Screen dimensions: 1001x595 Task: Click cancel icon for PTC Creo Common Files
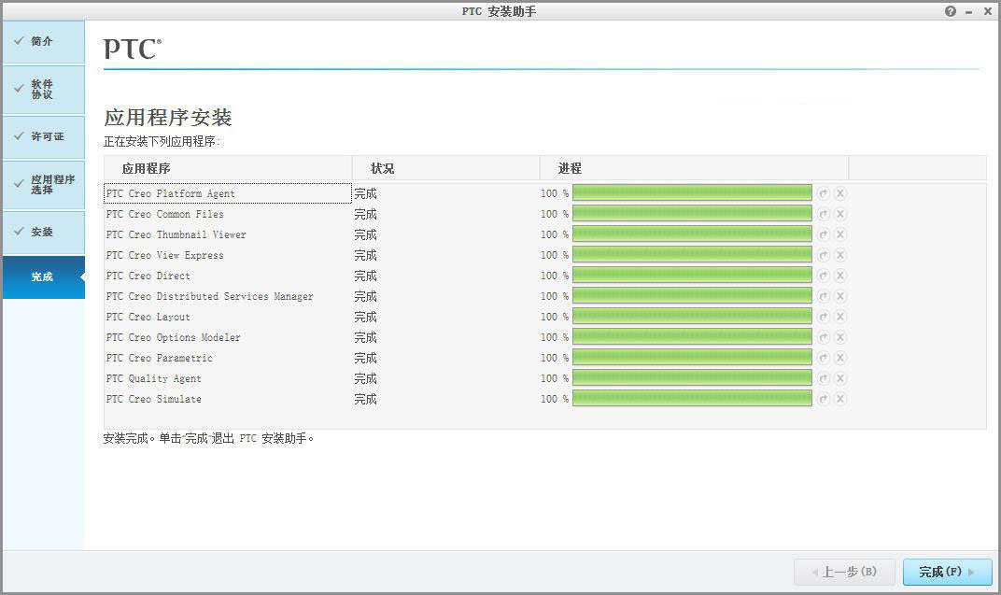[x=839, y=214]
